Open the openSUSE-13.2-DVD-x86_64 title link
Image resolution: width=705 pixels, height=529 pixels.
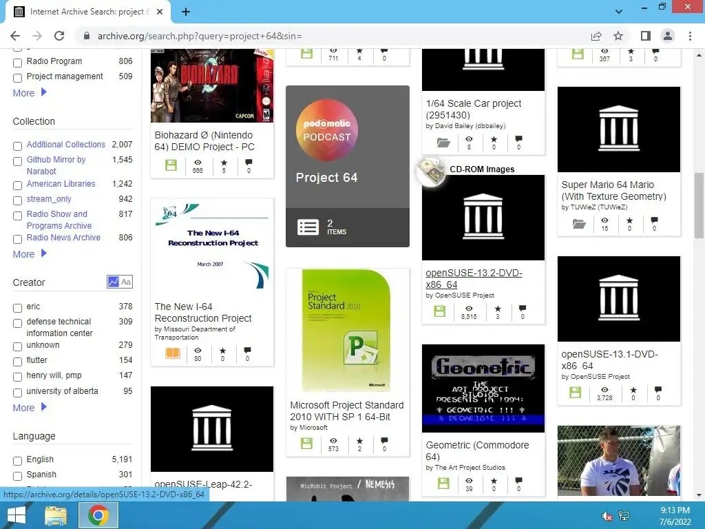pos(474,278)
